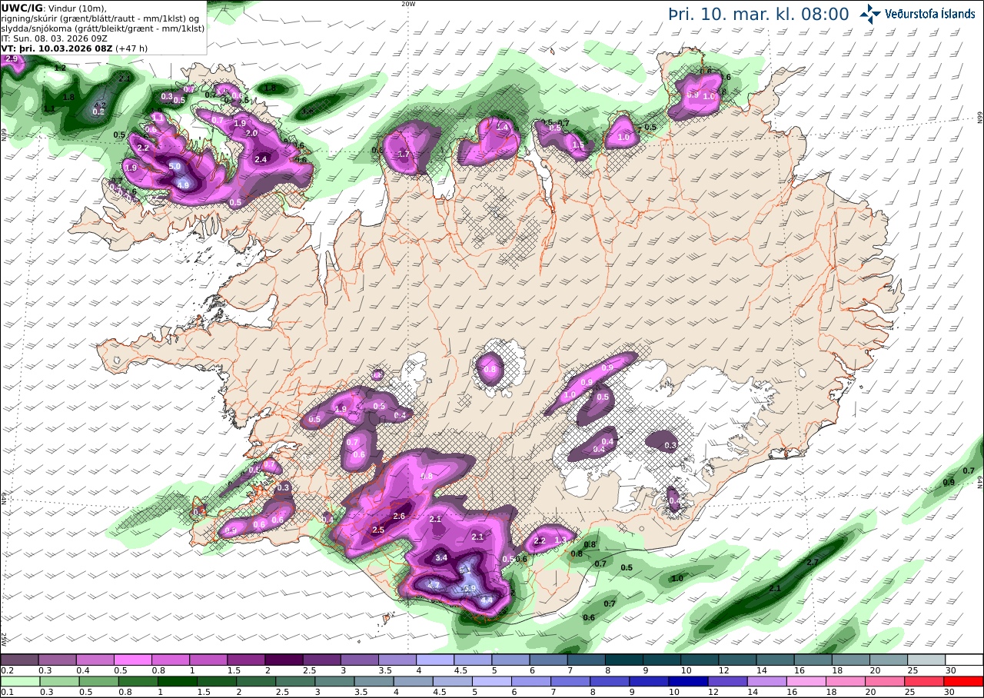Screen dimensions: 984x698
Task: Pick the red 30 swatch in rain legend
Action: [965, 681]
